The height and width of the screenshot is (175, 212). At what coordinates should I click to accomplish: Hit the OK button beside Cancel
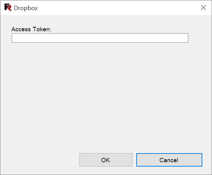[106, 160]
